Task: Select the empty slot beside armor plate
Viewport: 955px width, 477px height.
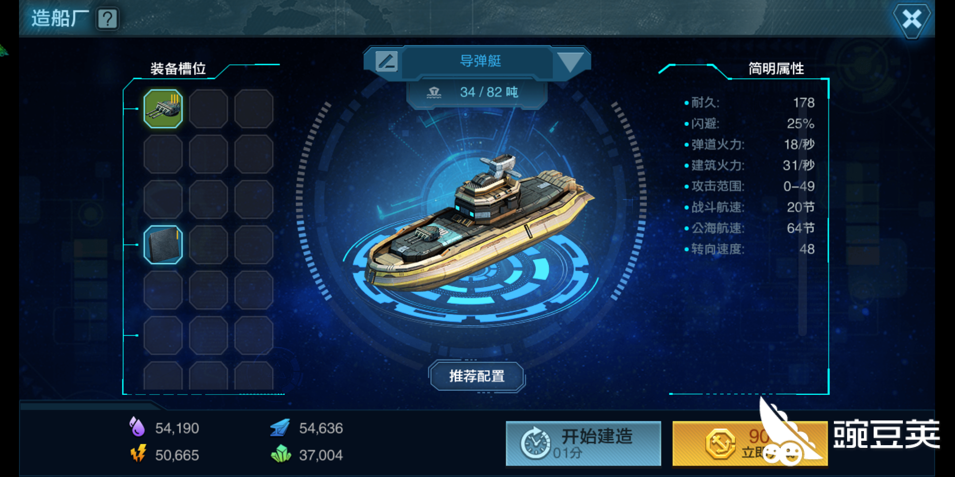Action: (208, 245)
